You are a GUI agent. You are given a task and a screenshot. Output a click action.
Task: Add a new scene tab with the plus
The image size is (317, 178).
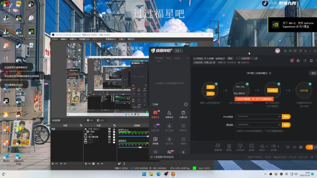(187, 58)
